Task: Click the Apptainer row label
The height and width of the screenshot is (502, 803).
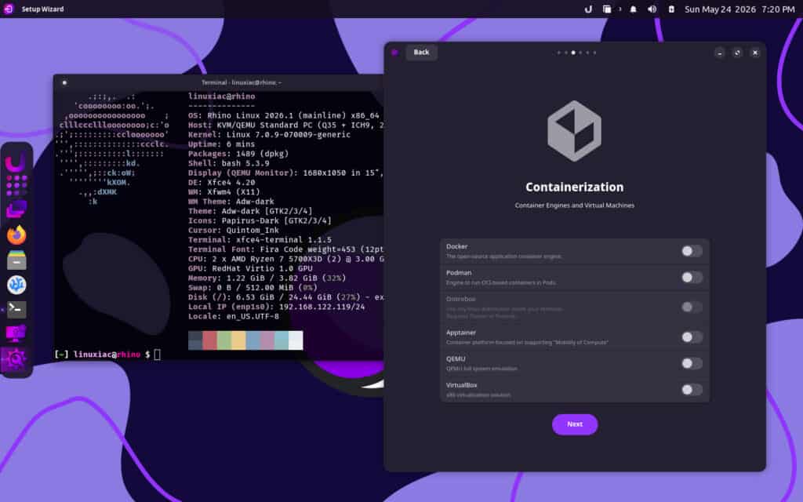Action: coord(461,333)
